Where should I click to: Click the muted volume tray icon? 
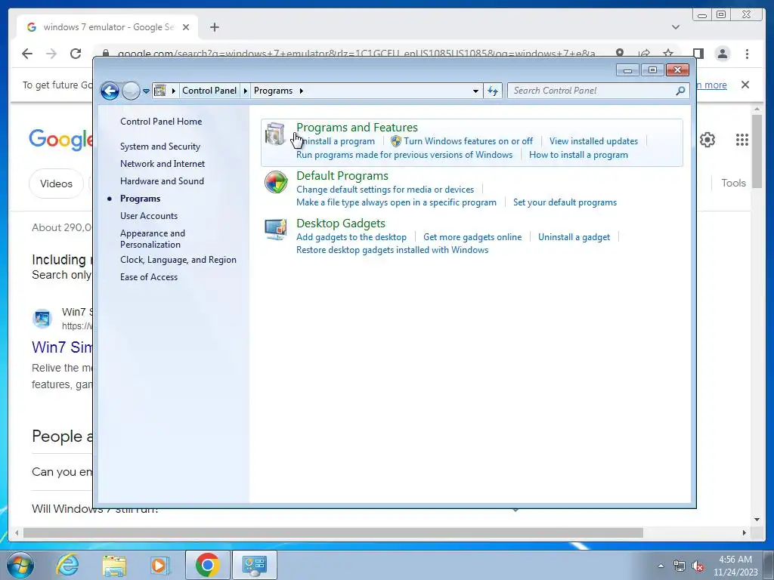[x=698, y=566]
